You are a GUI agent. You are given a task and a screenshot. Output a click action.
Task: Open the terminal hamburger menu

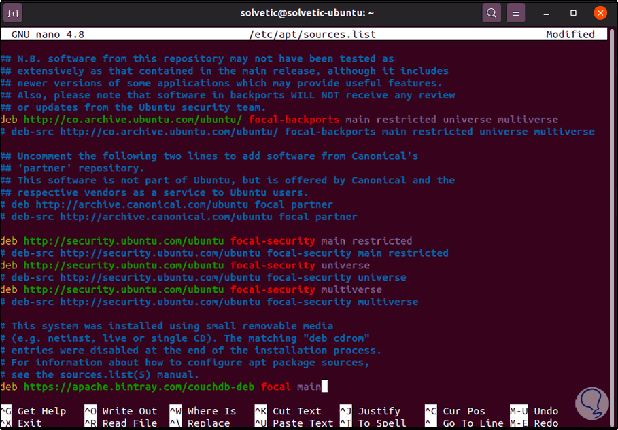coord(516,13)
